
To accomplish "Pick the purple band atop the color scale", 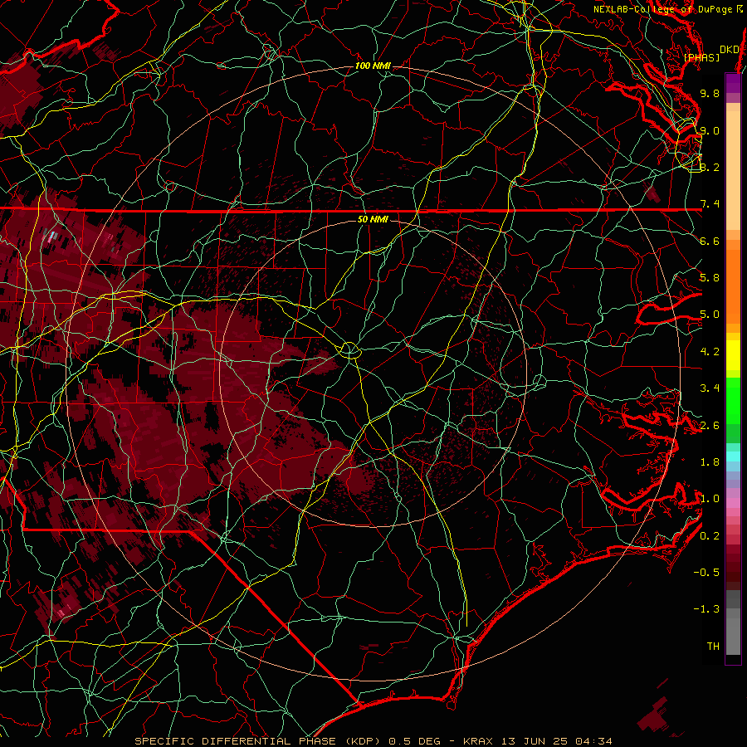I will (x=733, y=83).
